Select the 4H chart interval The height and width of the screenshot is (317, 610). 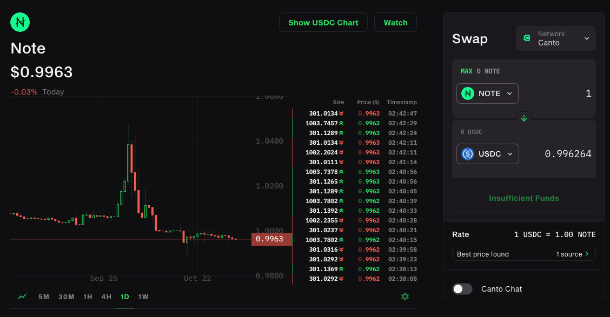(x=106, y=296)
